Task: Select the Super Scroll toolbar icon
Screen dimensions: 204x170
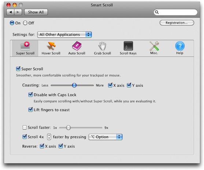Action: pos(25,46)
